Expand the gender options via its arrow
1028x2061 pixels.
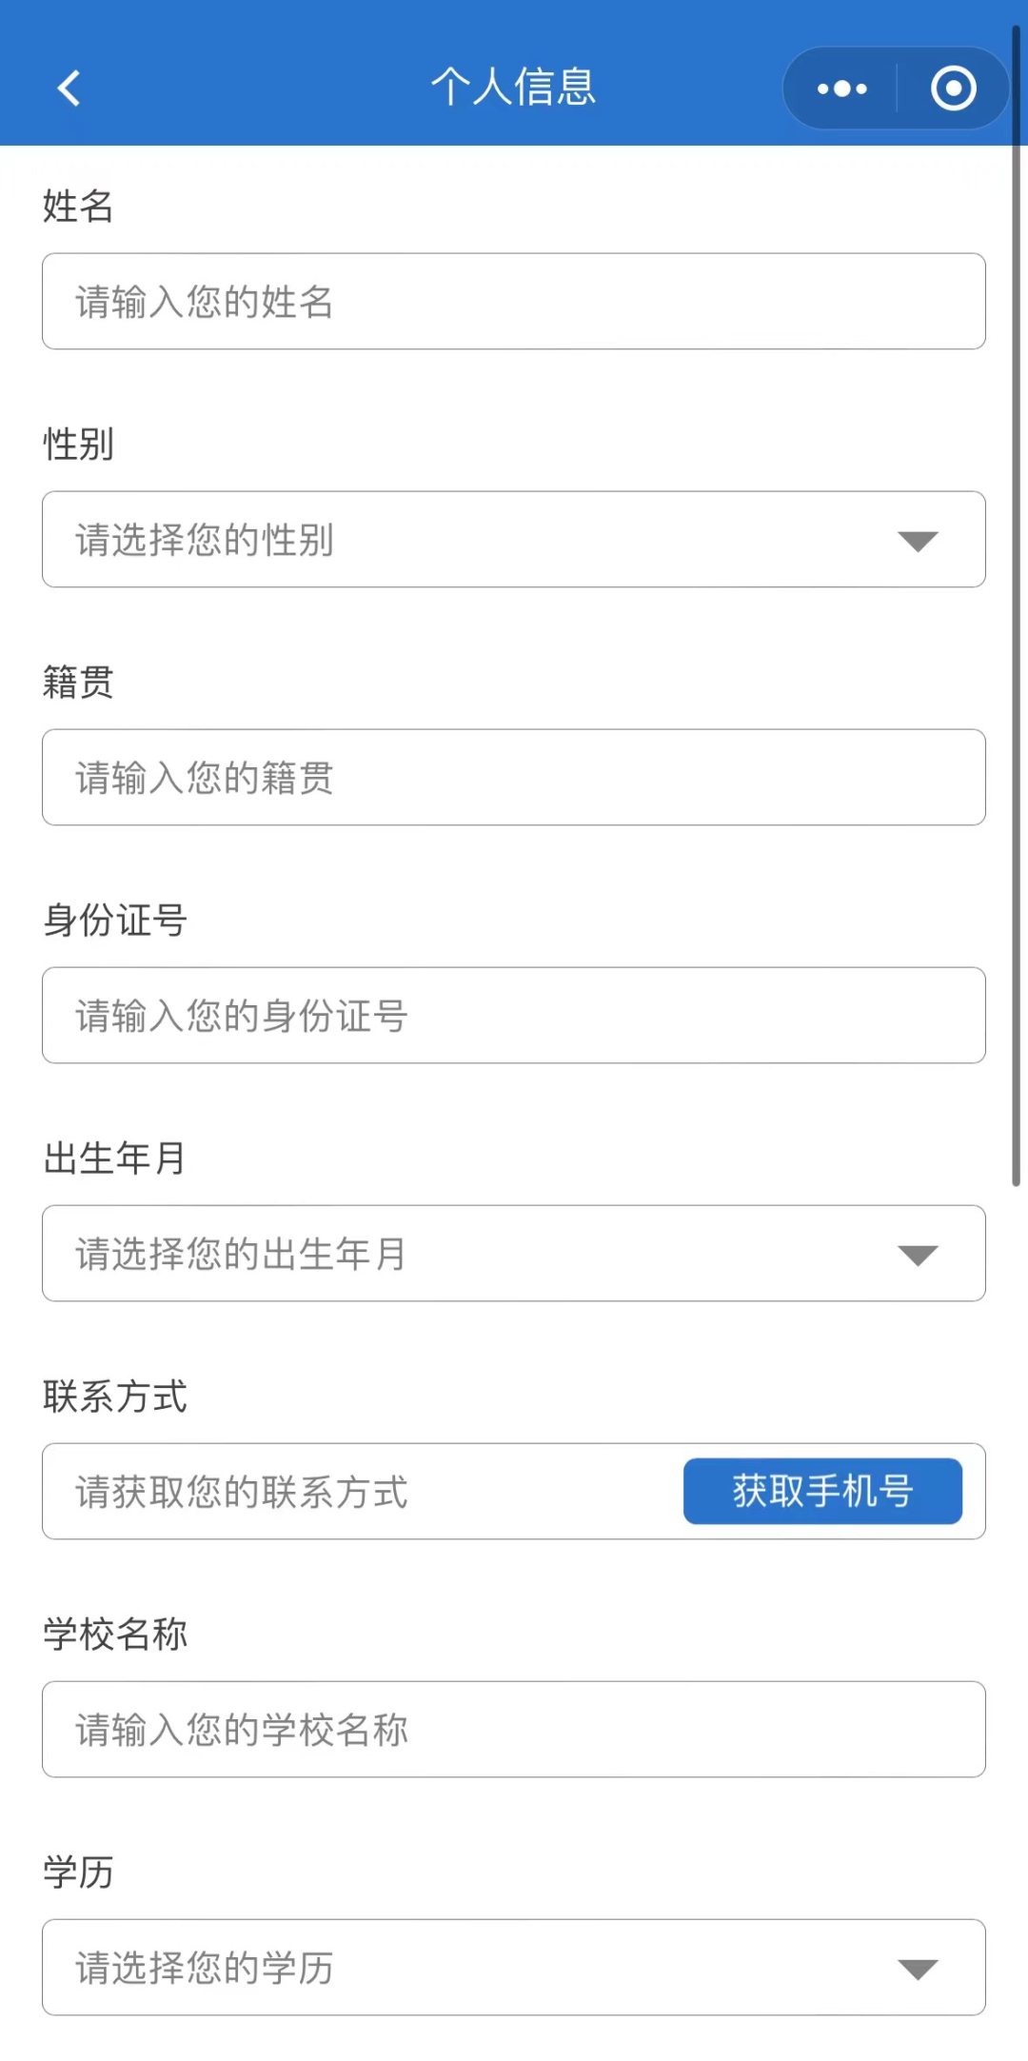pyautogui.click(x=917, y=541)
